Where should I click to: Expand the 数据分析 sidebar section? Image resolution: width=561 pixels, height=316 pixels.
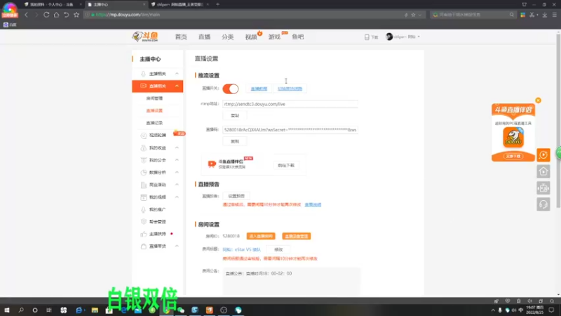[177, 172]
